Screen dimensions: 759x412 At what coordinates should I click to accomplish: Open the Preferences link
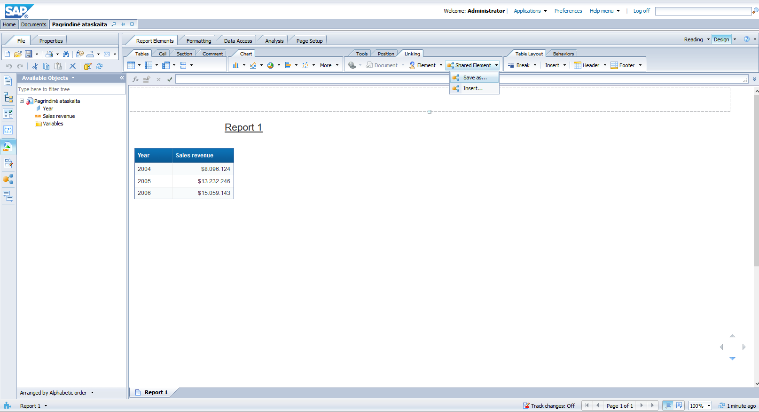pyautogui.click(x=568, y=11)
